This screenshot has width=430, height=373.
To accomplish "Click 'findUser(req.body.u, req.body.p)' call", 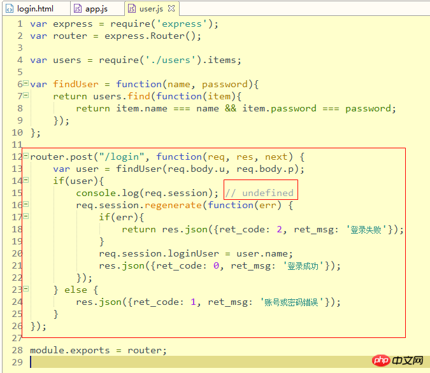I will coord(208,169).
